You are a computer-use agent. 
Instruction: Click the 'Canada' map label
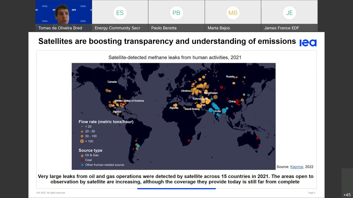click(x=112, y=82)
